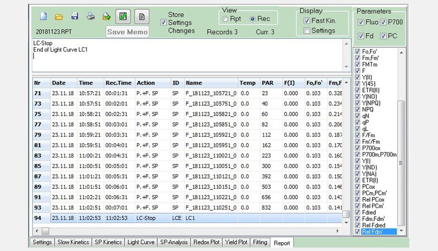
Task: Uncheck Fdred in parameter list
Action: (357, 212)
